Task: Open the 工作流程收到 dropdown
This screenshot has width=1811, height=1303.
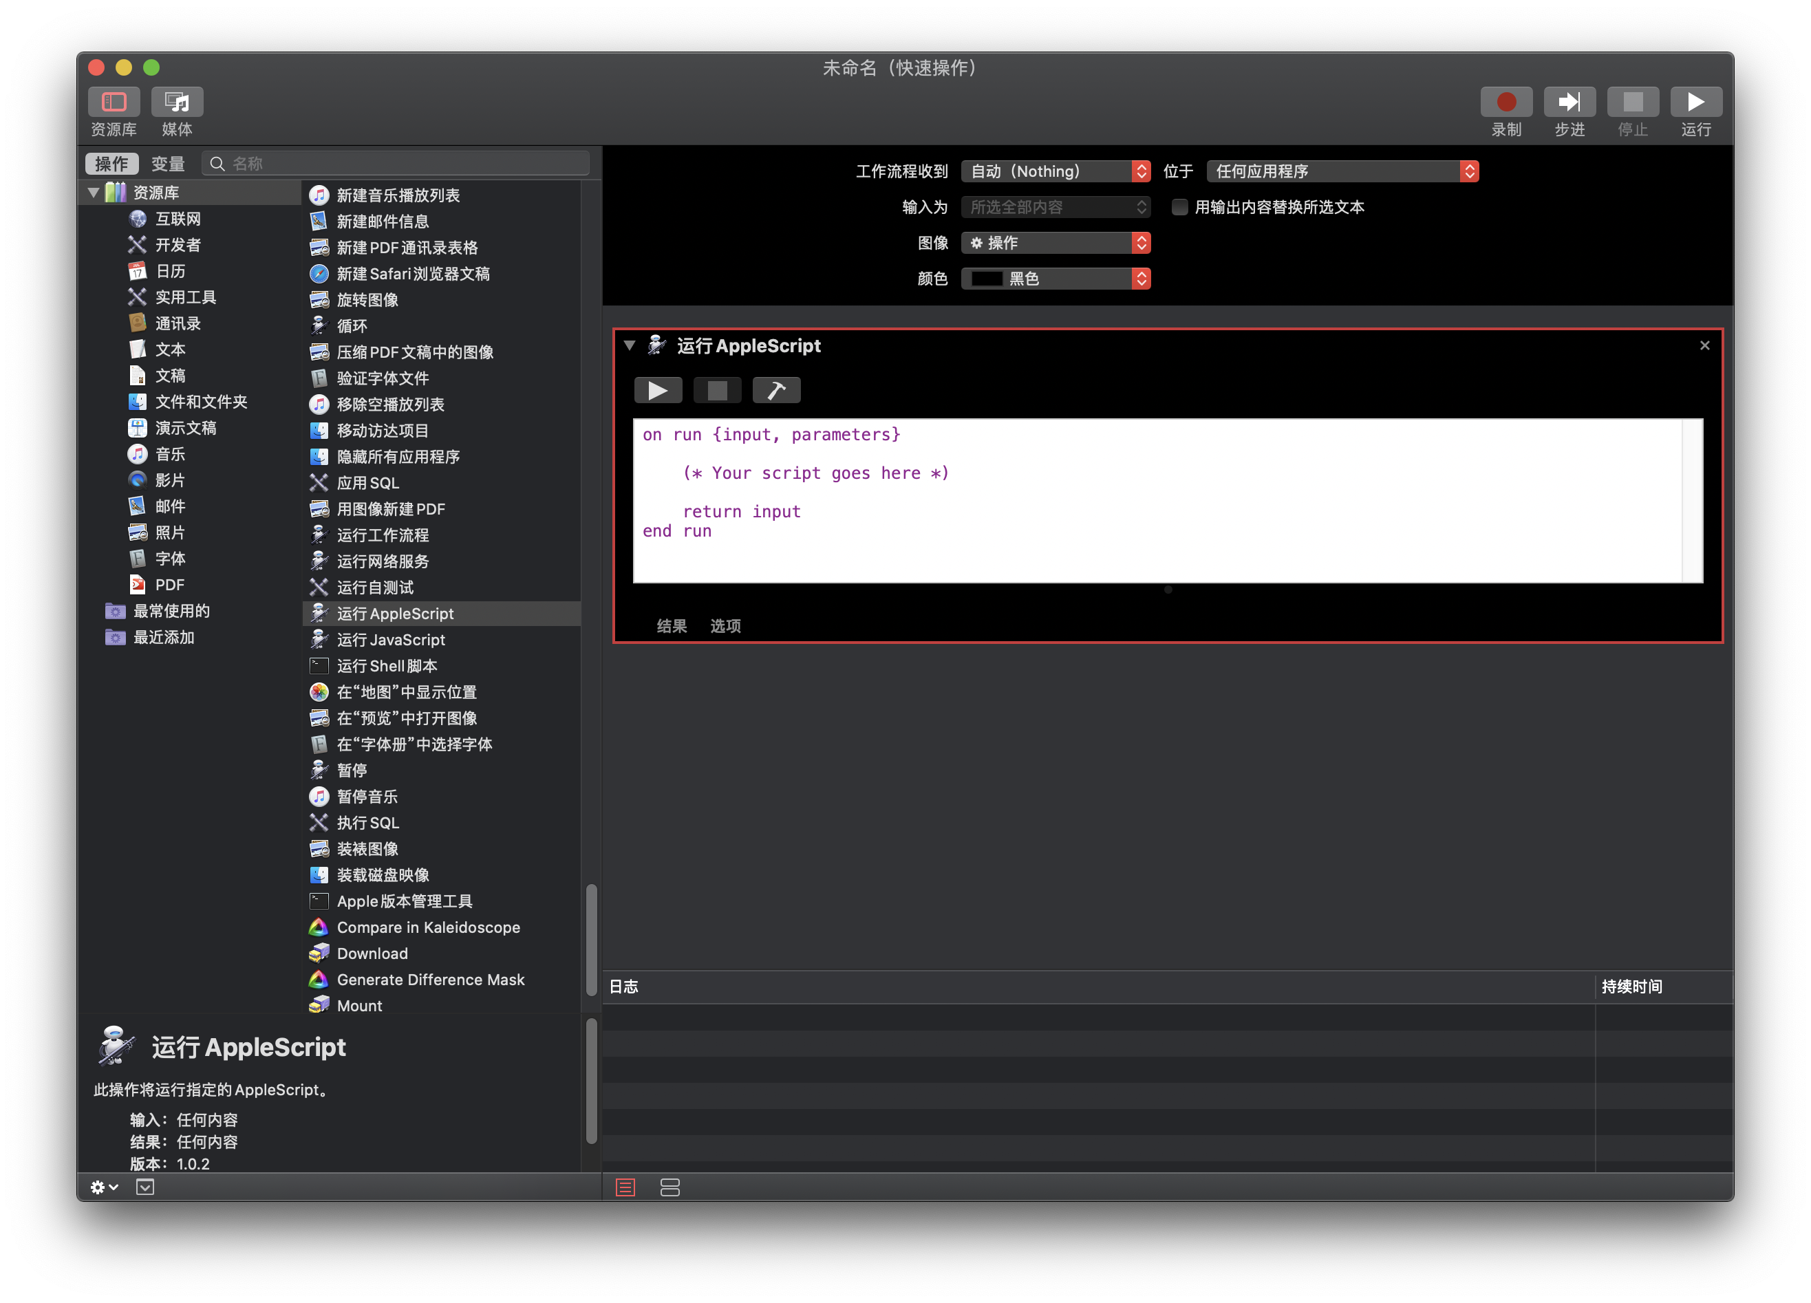Action: (1055, 171)
